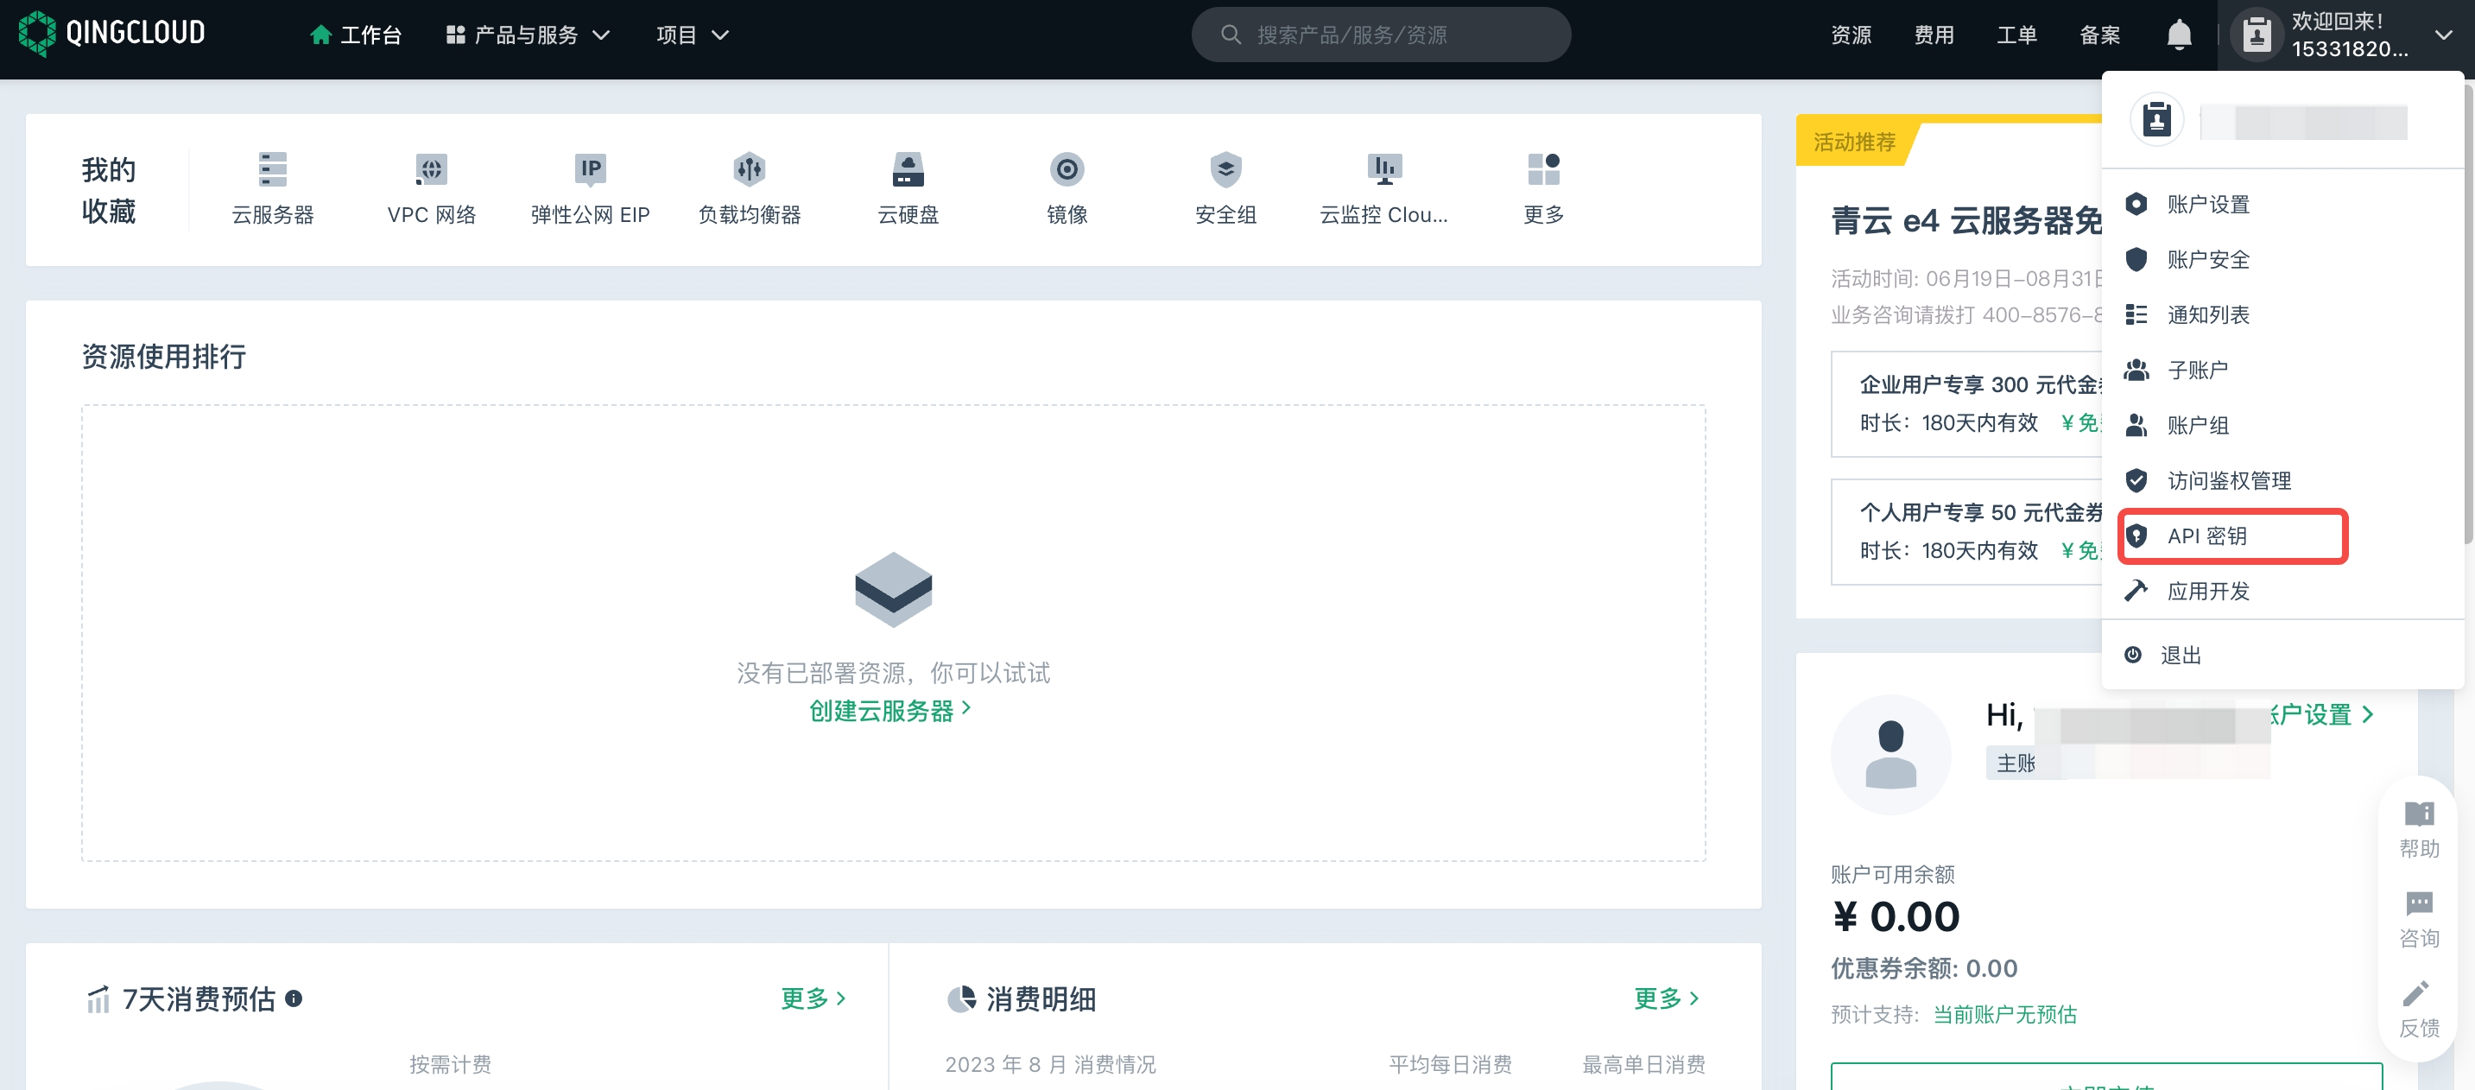Image resolution: width=2475 pixels, height=1090 pixels.
Task: Click the 弹性公网 EIP icon
Action: click(590, 170)
